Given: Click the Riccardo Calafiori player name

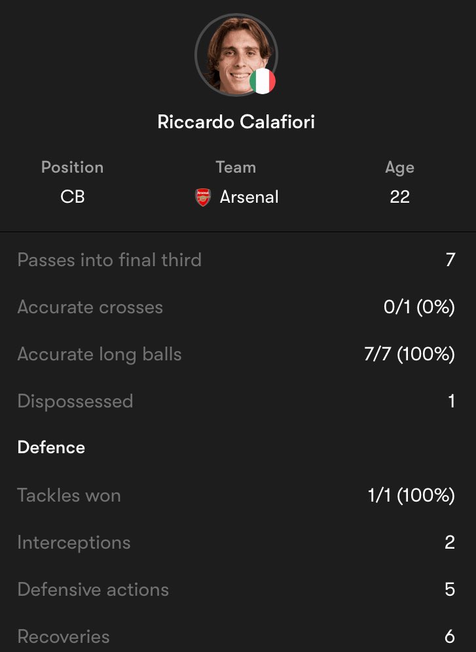Looking at the screenshot, I should tap(236, 122).
